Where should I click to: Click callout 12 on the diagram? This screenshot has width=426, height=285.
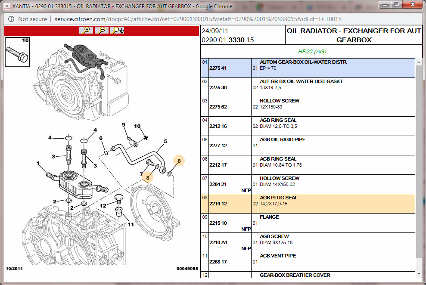[x=103, y=206]
